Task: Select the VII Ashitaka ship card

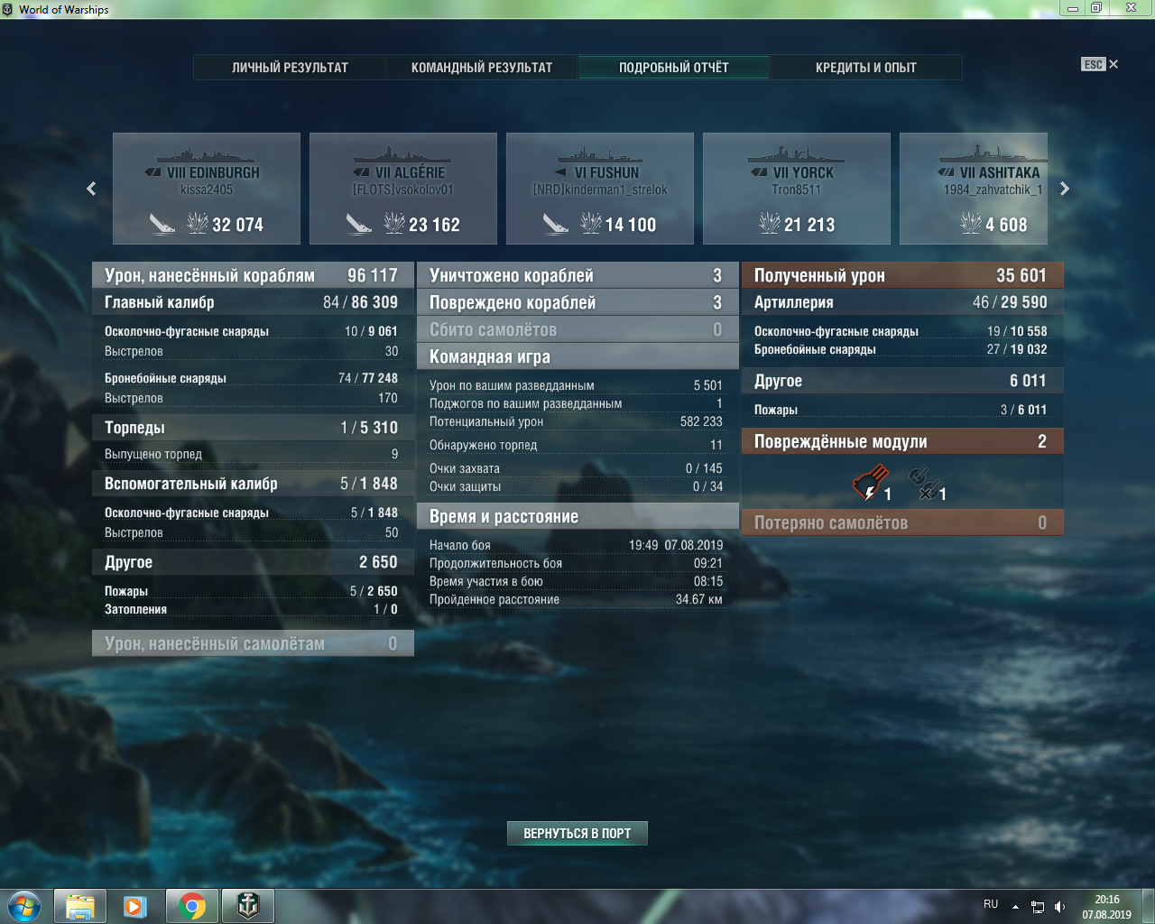Action: coord(975,189)
